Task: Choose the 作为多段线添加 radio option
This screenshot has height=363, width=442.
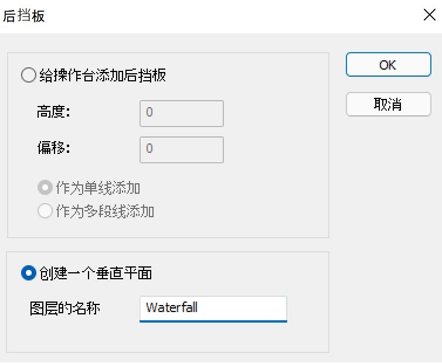Action: point(45,211)
